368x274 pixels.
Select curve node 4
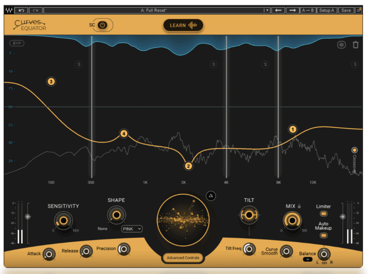(x=124, y=134)
